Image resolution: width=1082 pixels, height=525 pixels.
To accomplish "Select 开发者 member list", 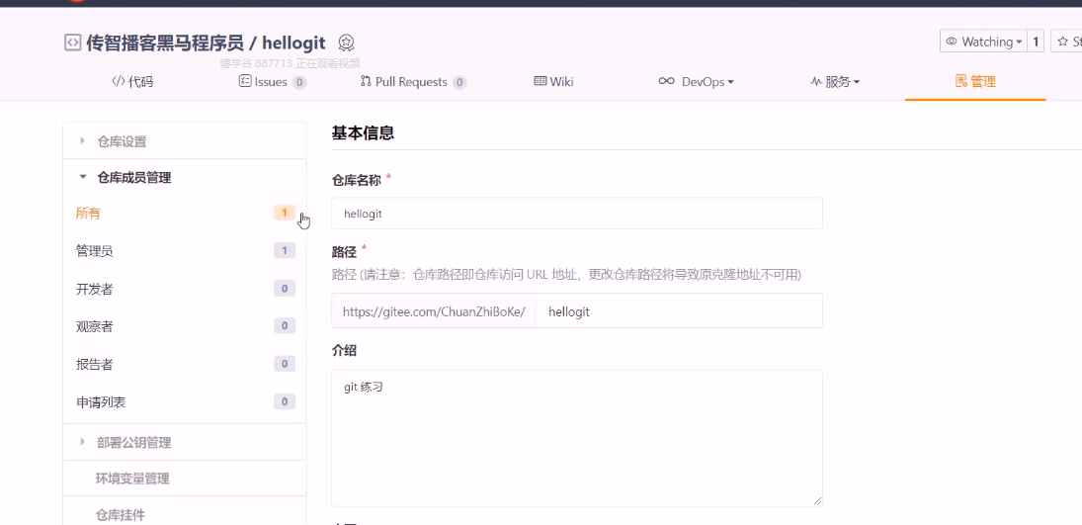I will pyautogui.click(x=184, y=289).
